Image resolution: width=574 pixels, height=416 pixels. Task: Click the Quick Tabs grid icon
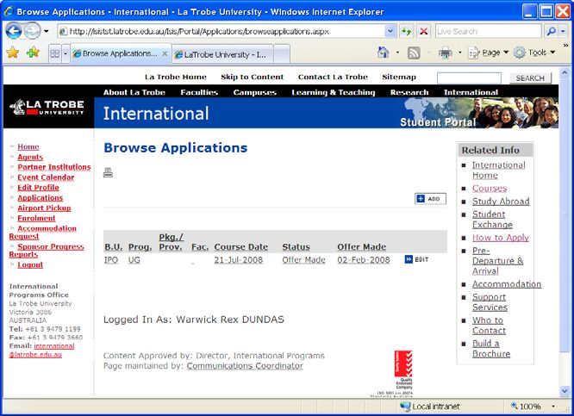coord(55,53)
